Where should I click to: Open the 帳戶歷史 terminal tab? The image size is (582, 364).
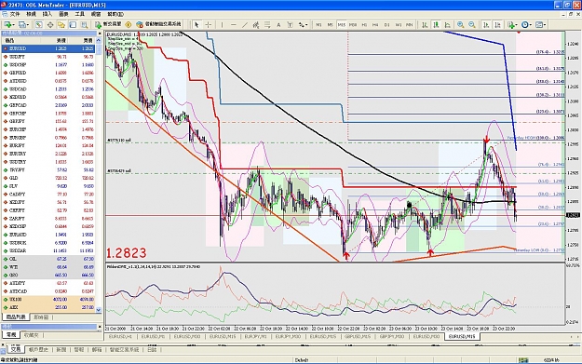(39, 349)
